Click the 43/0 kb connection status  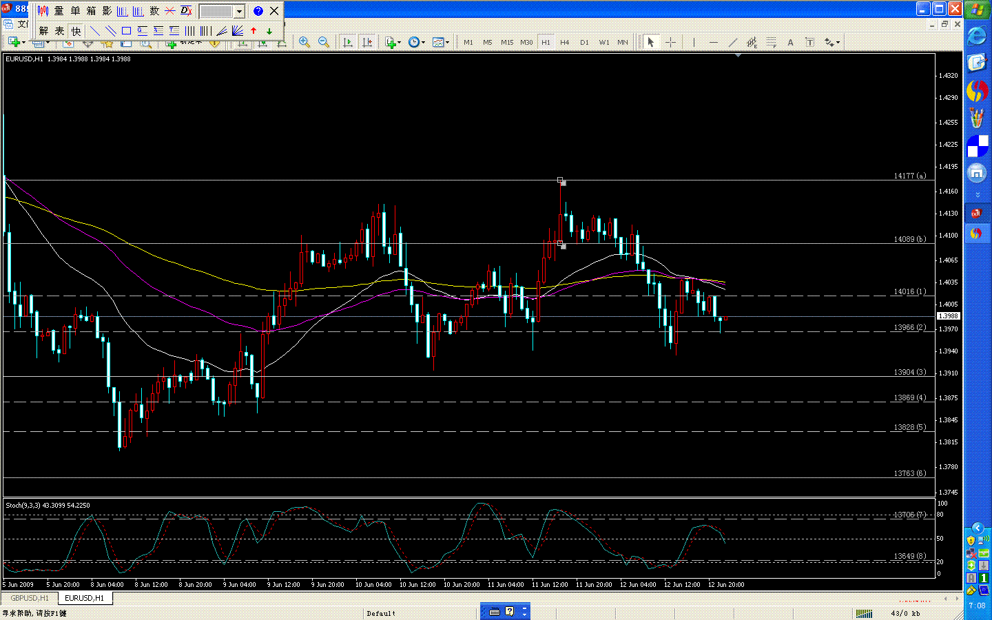point(905,613)
